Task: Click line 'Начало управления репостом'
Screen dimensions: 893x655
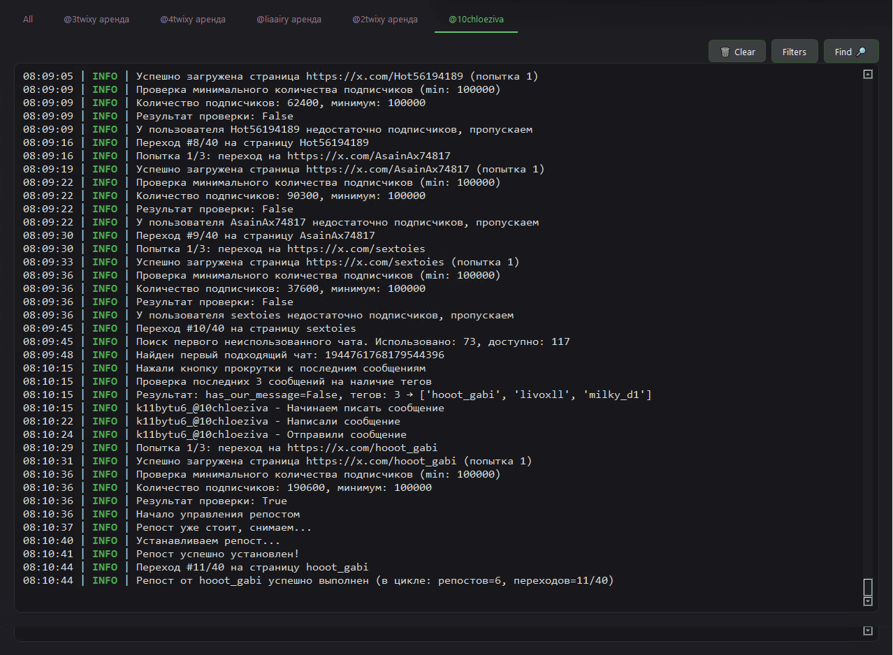Action: [x=161, y=514]
